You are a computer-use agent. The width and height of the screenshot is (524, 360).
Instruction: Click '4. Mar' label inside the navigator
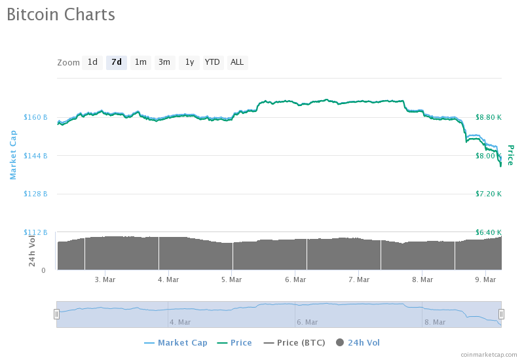[180, 322]
